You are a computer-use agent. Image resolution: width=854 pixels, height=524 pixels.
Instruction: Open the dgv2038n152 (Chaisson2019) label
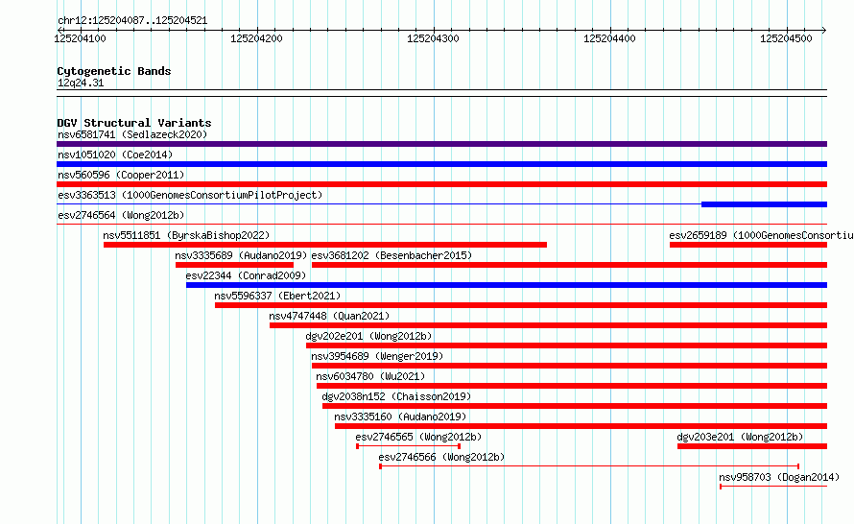tap(396, 396)
